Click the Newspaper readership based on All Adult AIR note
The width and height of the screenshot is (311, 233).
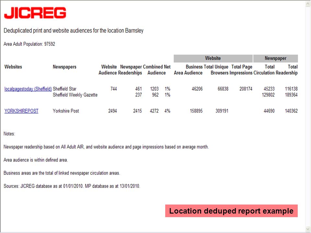tap(106, 147)
